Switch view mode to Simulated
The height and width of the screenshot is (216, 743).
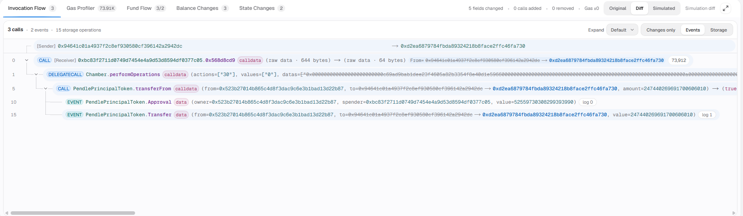(664, 8)
